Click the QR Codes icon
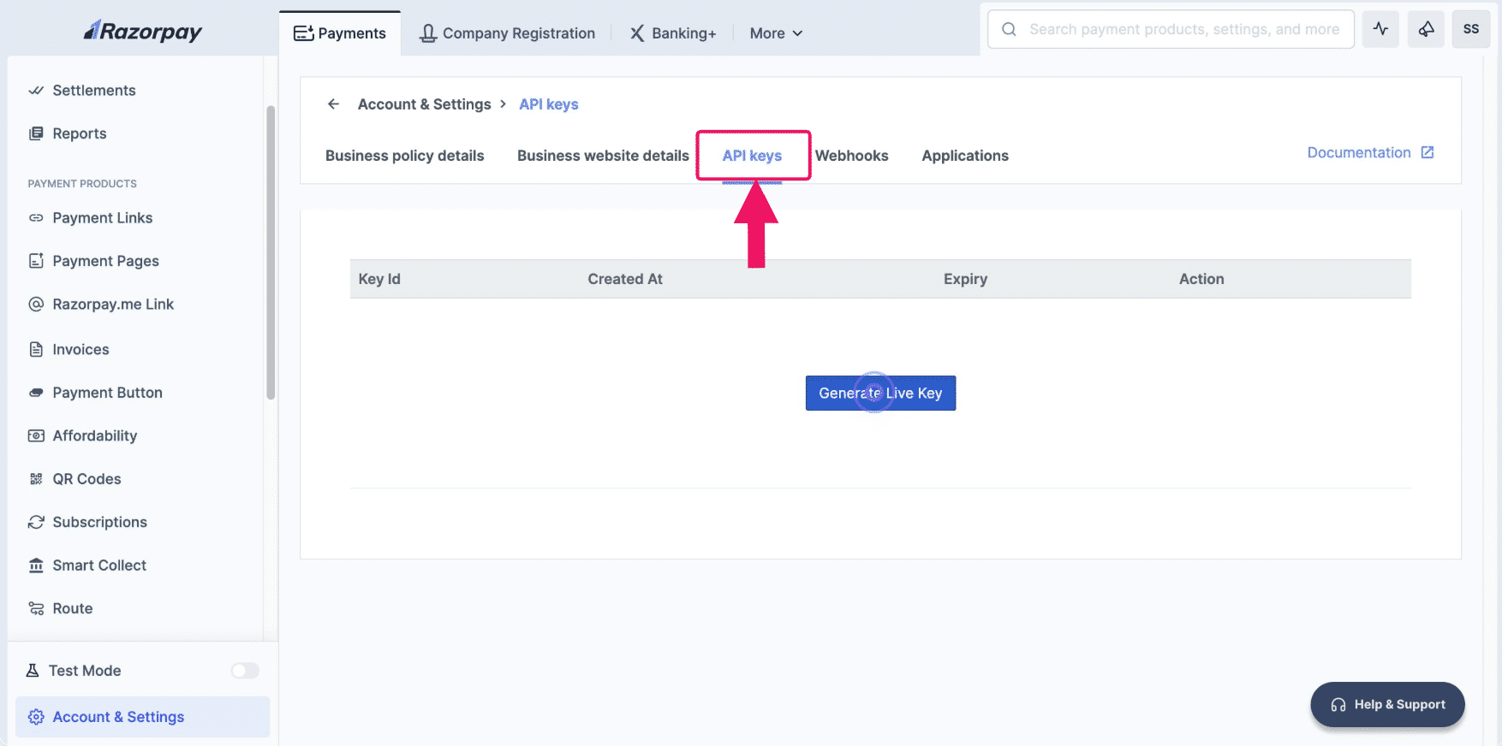This screenshot has height=746, width=1502. [36, 479]
